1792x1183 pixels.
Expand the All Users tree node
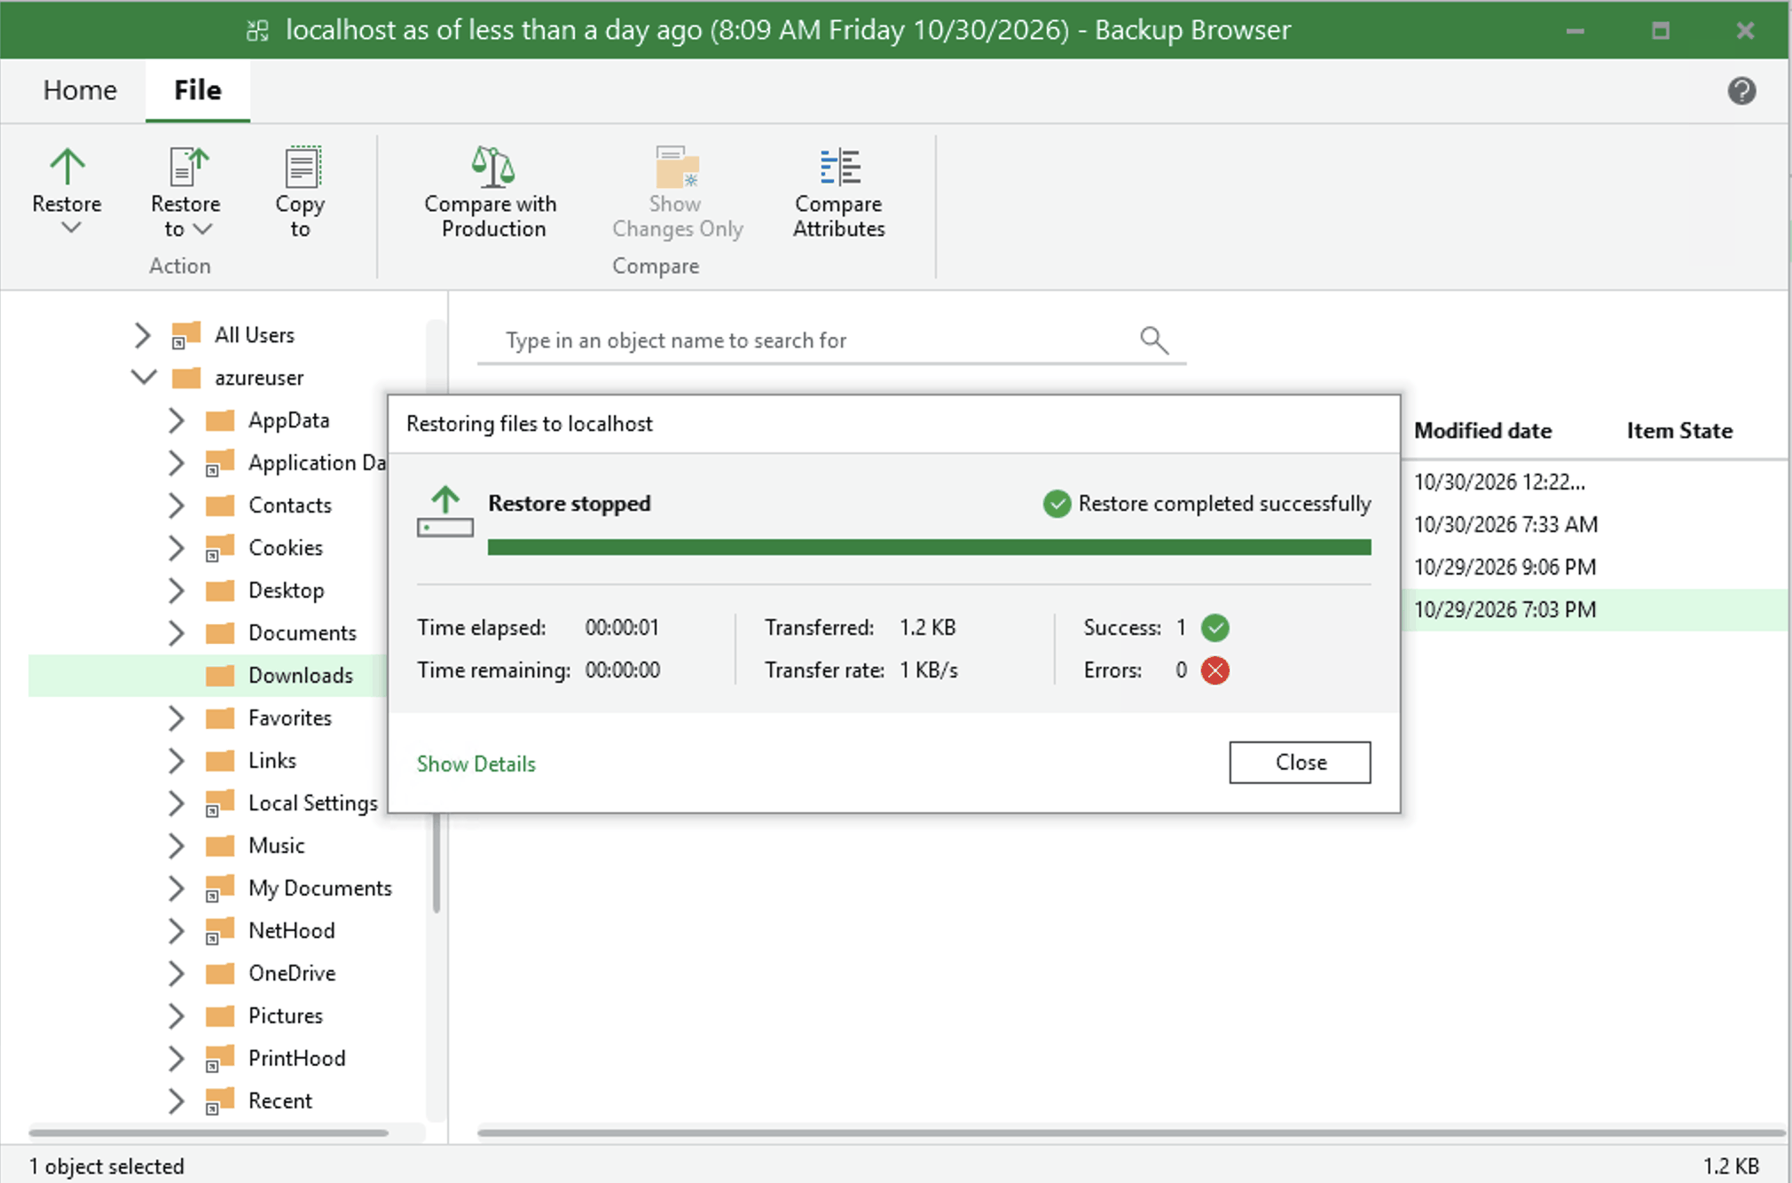142,335
